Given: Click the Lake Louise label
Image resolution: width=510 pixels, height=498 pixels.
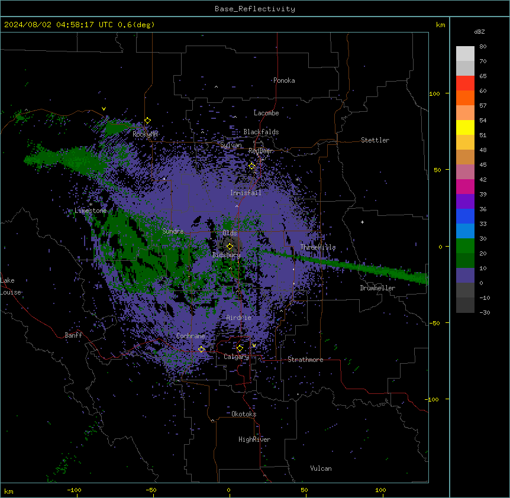Looking at the screenshot, I should tap(11, 286).
